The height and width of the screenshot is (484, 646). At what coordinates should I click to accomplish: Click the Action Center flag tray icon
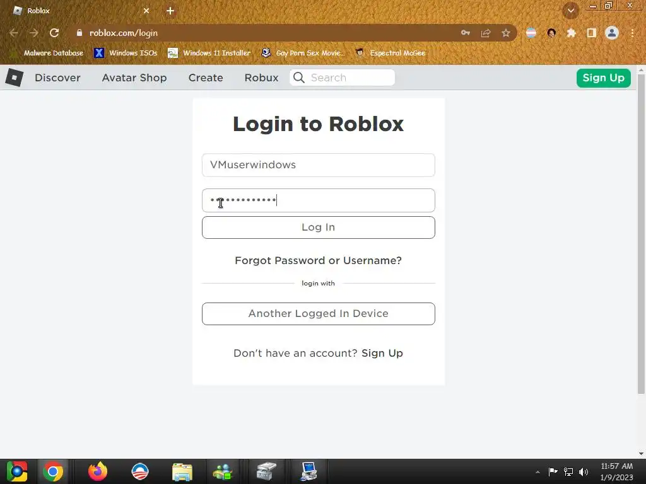553,471
